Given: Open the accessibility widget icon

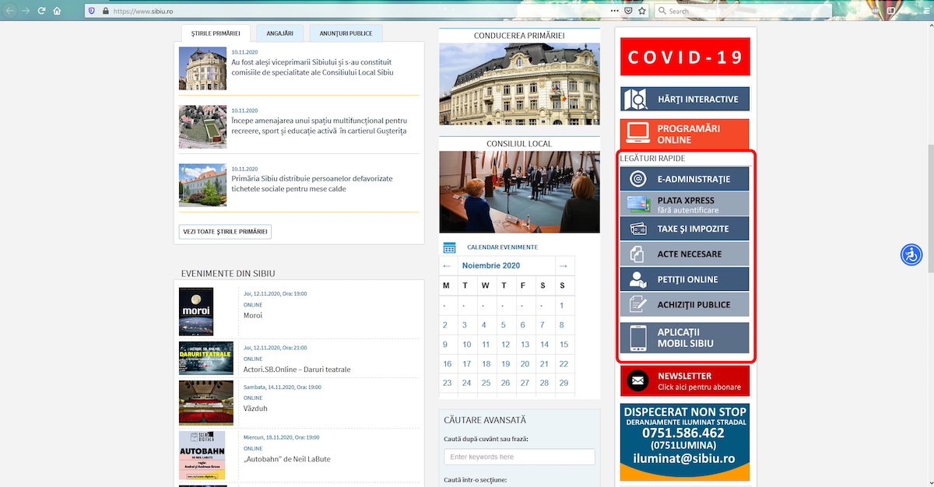Looking at the screenshot, I should pos(911,254).
